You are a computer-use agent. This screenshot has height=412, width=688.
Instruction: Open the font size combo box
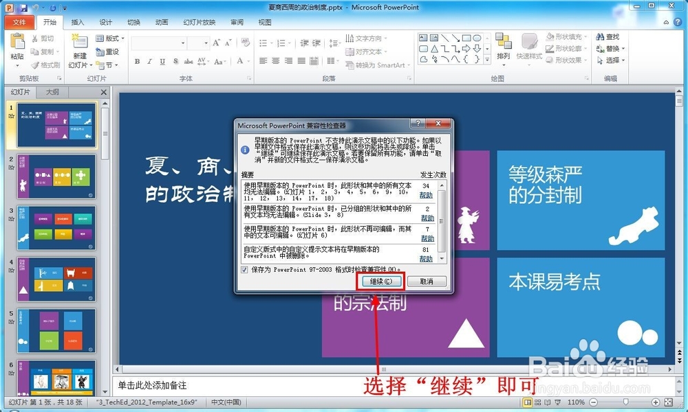[x=198, y=43]
